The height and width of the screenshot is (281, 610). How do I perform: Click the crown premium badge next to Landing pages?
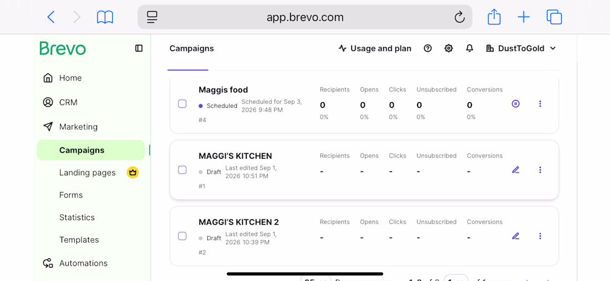(x=133, y=173)
